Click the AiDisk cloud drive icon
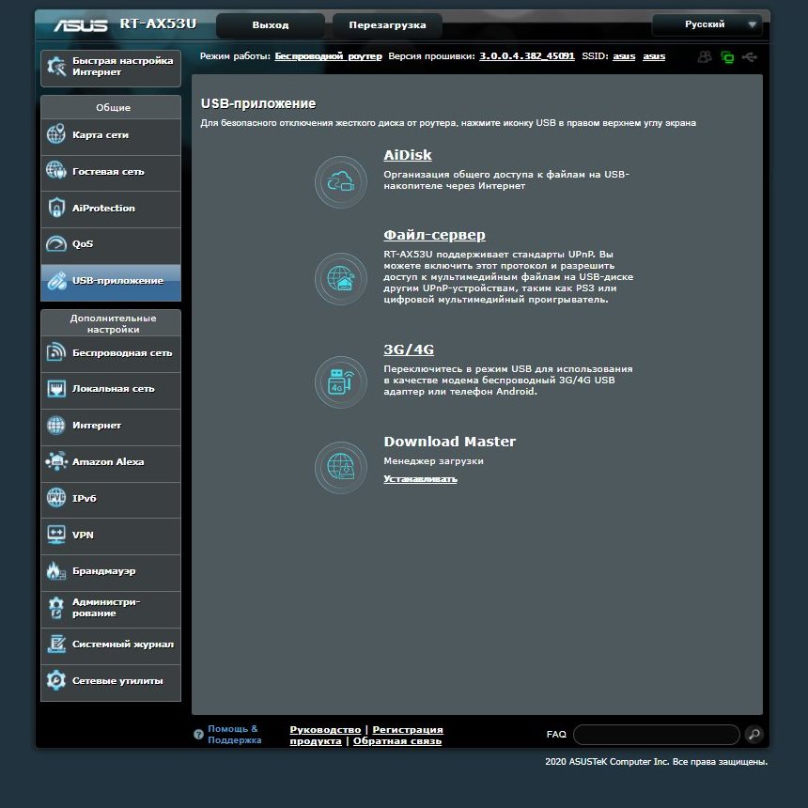808x808 pixels. [x=341, y=182]
